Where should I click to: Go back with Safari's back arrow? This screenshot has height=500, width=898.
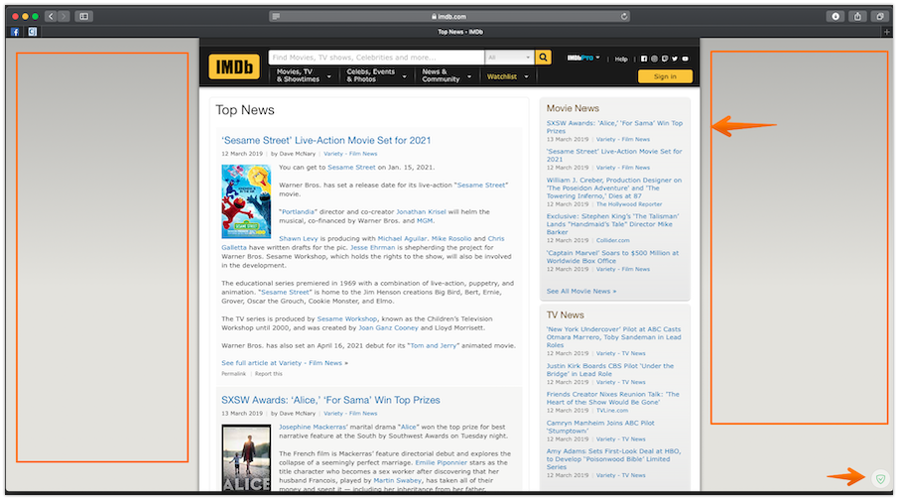coord(51,16)
